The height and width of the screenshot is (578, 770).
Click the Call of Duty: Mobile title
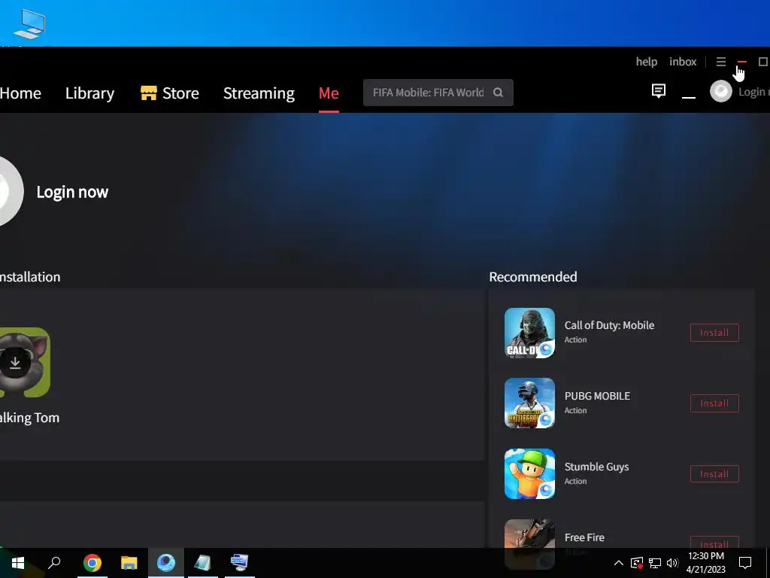609,325
